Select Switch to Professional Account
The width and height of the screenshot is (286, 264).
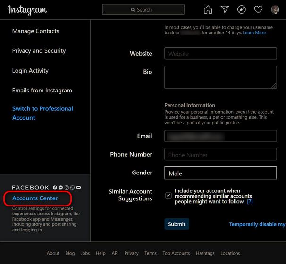[42, 113]
